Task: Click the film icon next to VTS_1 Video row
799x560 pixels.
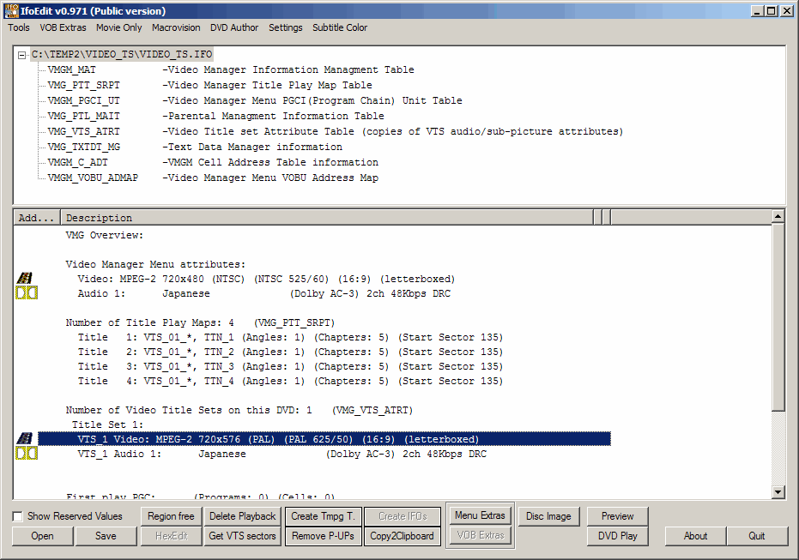Action: (x=26, y=439)
